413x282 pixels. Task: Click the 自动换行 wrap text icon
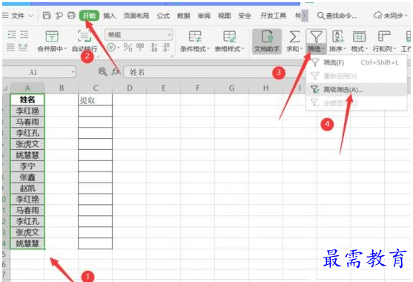85,36
